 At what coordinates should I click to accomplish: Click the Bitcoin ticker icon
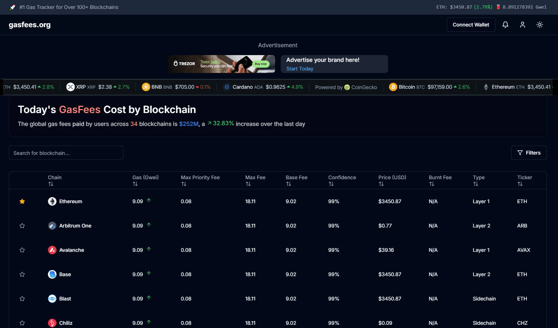pos(393,87)
